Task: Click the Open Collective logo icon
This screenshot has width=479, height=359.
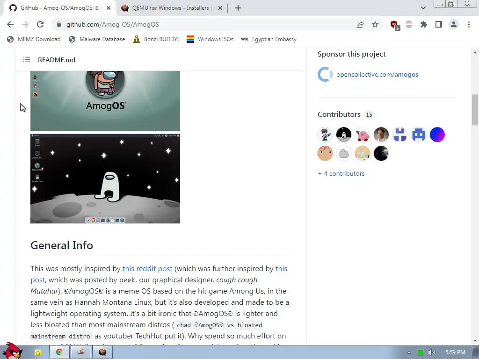Action: coord(325,74)
